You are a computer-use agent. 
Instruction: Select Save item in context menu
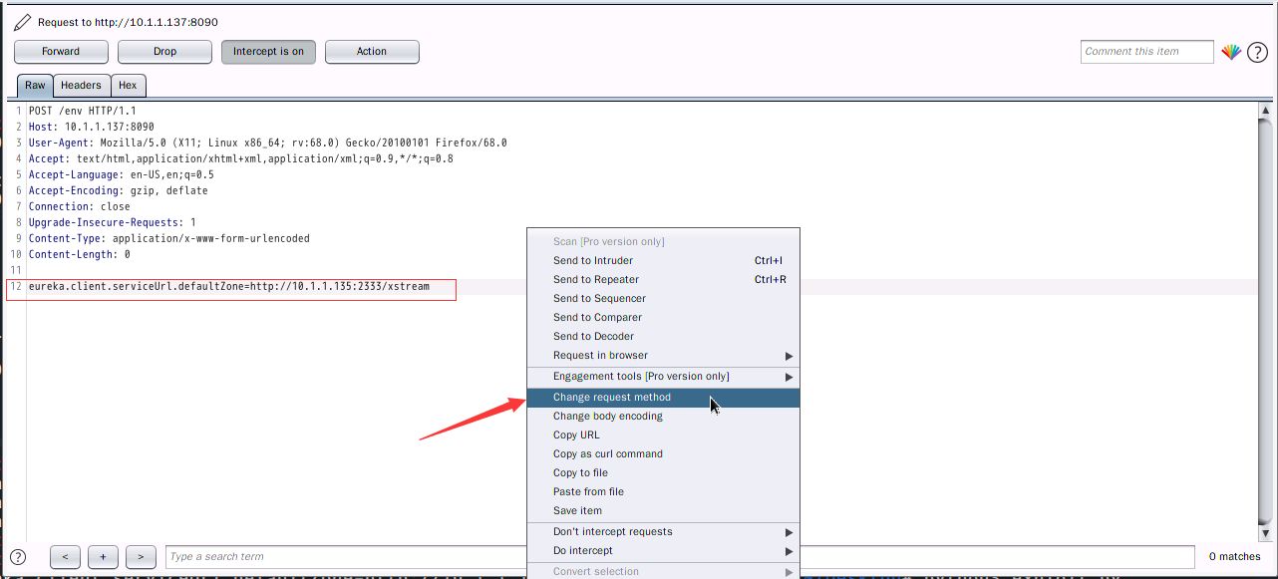(x=663, y=510)
